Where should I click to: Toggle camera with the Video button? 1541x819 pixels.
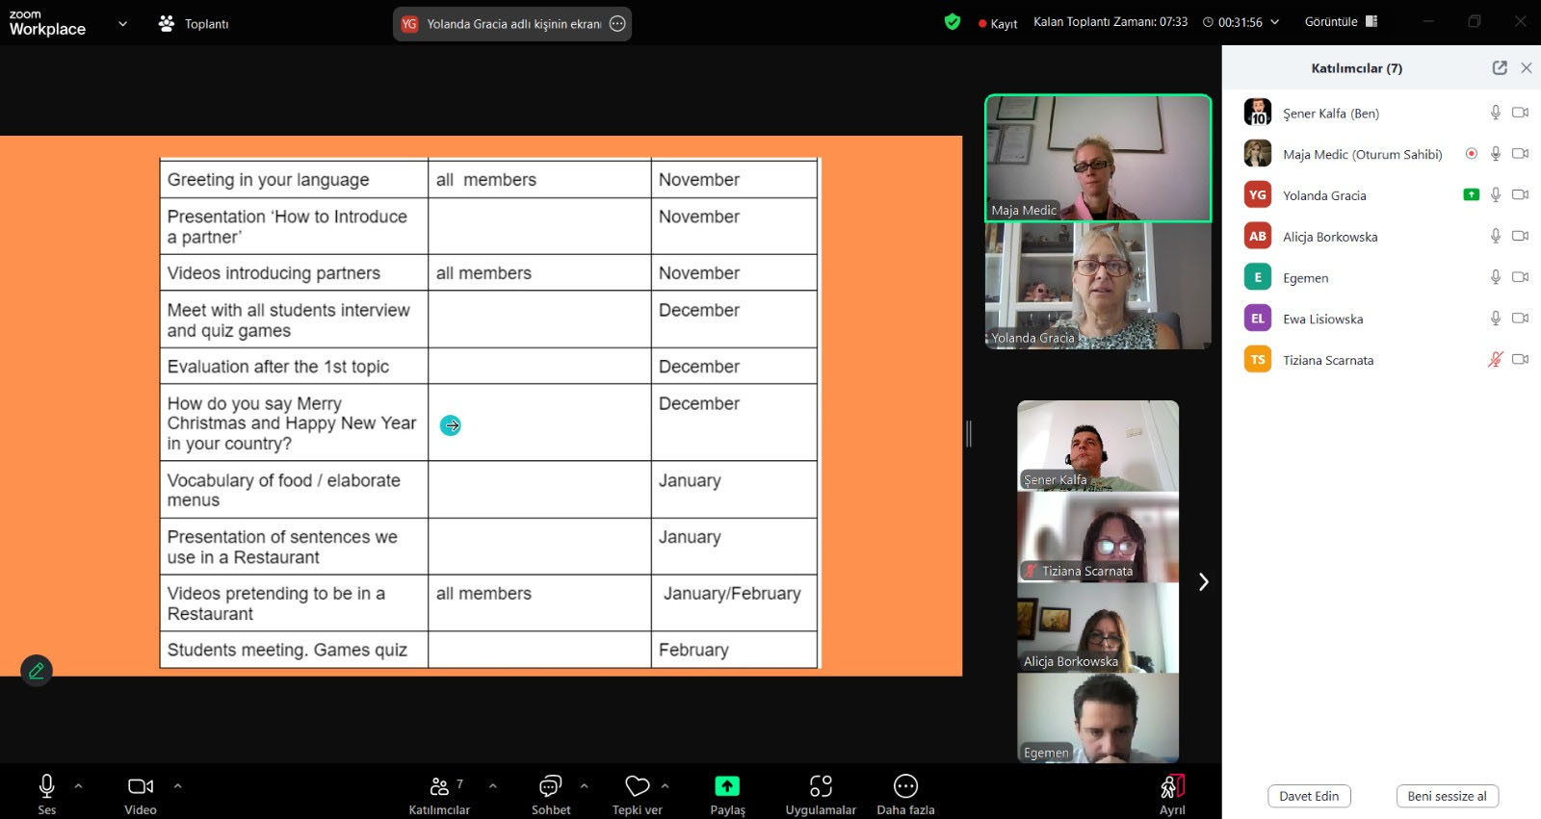[x=141, y=787]
